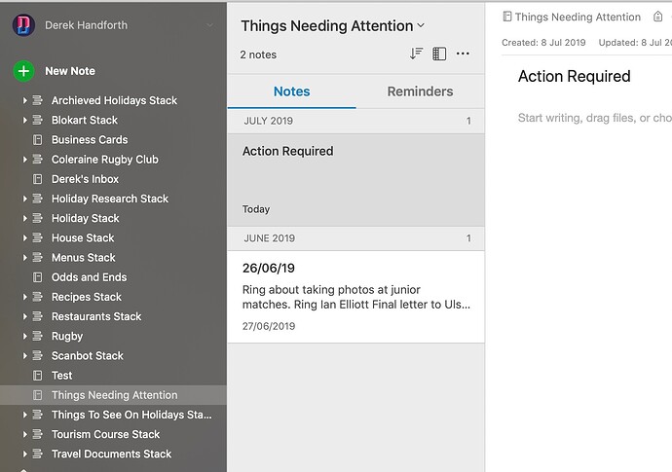This screenshot has width=672, height=472.
Task: Open the Action Required note card
Action: click(x=356, y=180)
